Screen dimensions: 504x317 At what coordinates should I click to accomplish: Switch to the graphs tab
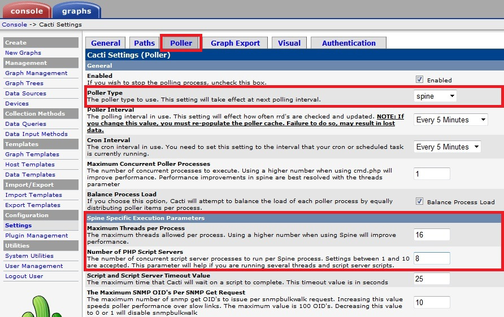pyautogui.click(x=77, y=11)
